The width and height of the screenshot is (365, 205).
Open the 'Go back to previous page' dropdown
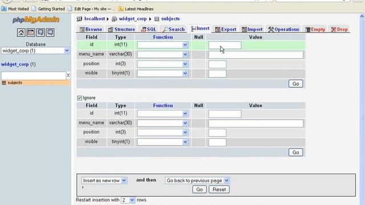197,181
